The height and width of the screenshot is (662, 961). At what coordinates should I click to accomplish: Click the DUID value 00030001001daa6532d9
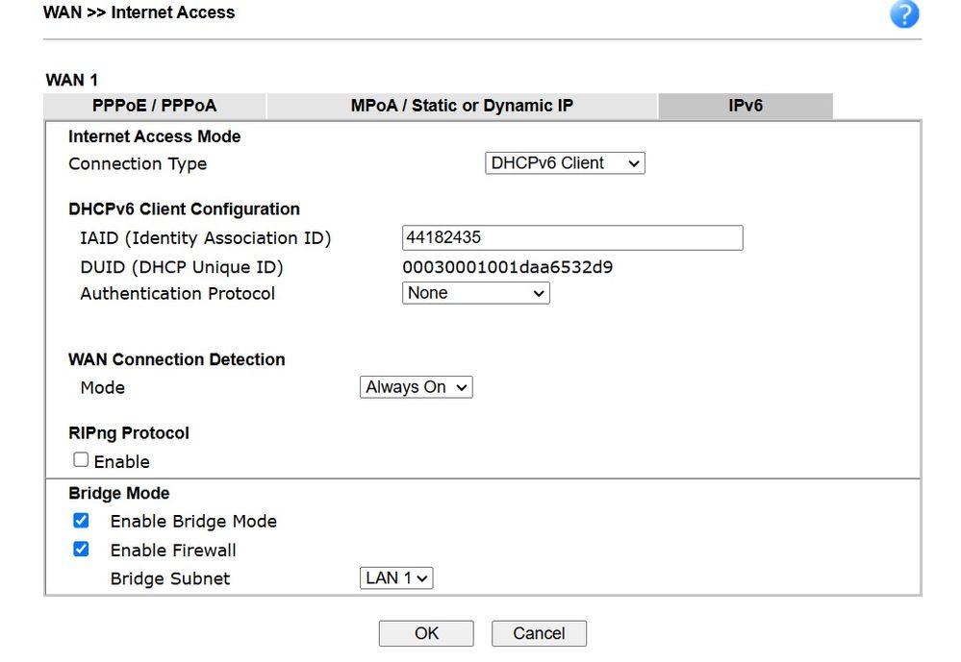(507, 267)
